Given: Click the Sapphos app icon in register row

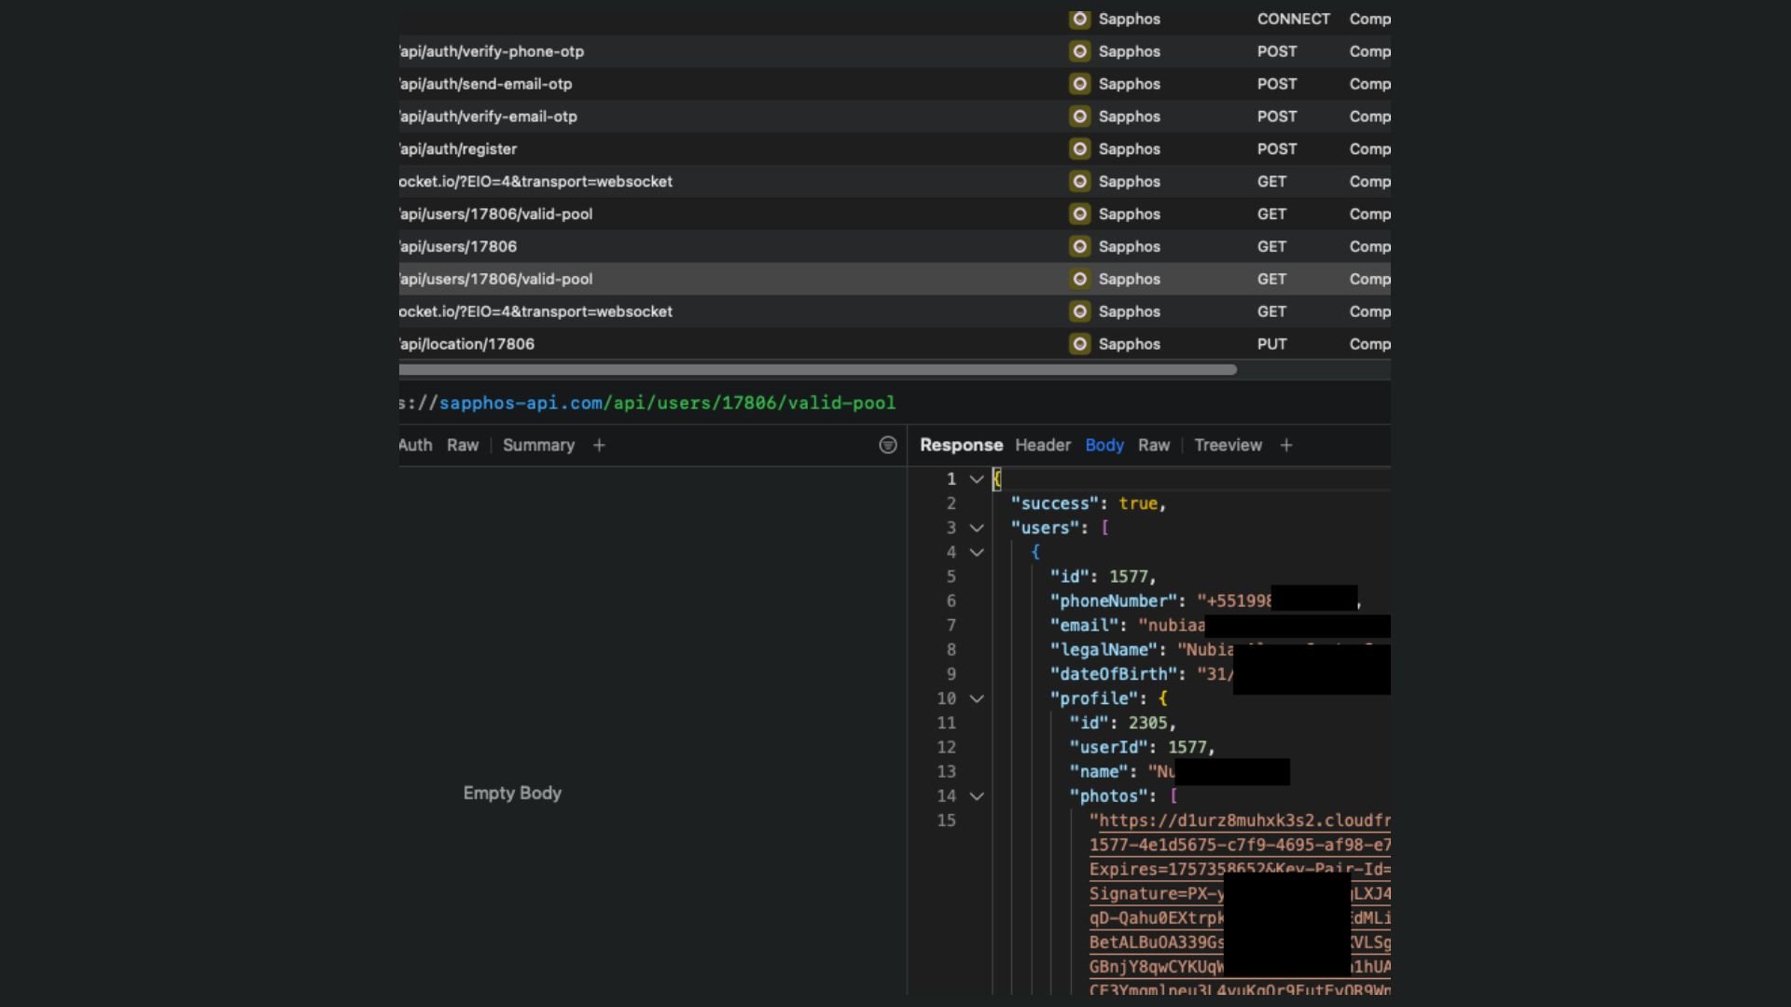Looking at the screenshot, I should tap(1079, 149).
